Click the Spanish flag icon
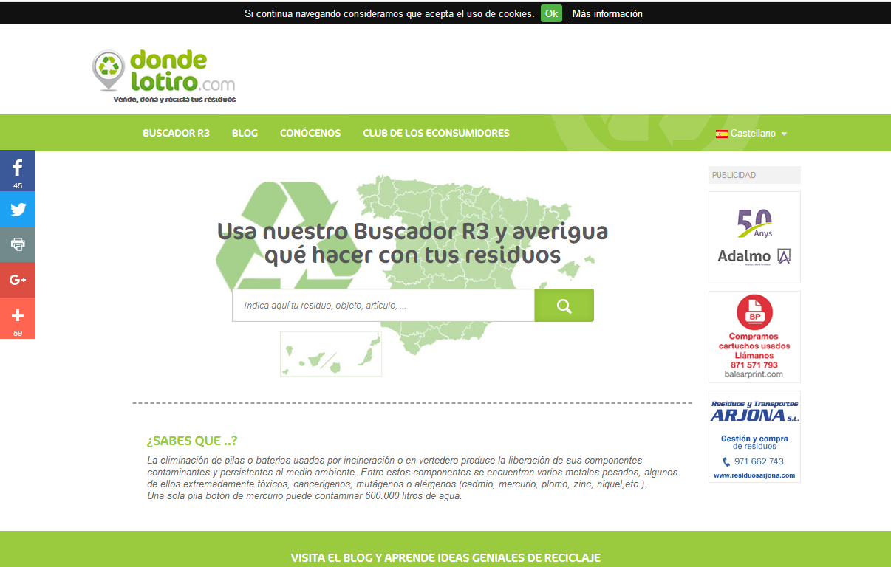 coord(722,134)
